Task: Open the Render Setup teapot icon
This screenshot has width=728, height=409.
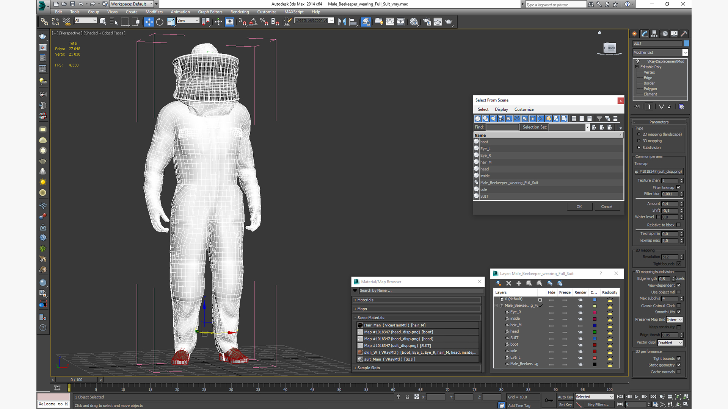Action: tap(427, 22)
